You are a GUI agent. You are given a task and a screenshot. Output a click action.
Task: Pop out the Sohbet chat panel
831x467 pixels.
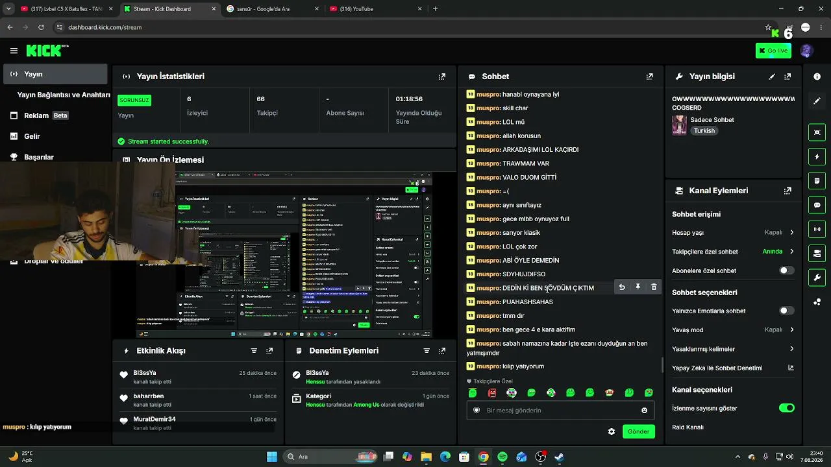649,77
